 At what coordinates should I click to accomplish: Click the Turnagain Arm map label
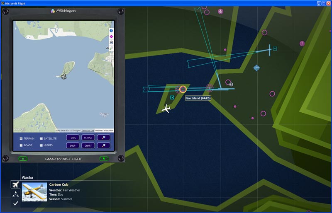tap(104, 115)
